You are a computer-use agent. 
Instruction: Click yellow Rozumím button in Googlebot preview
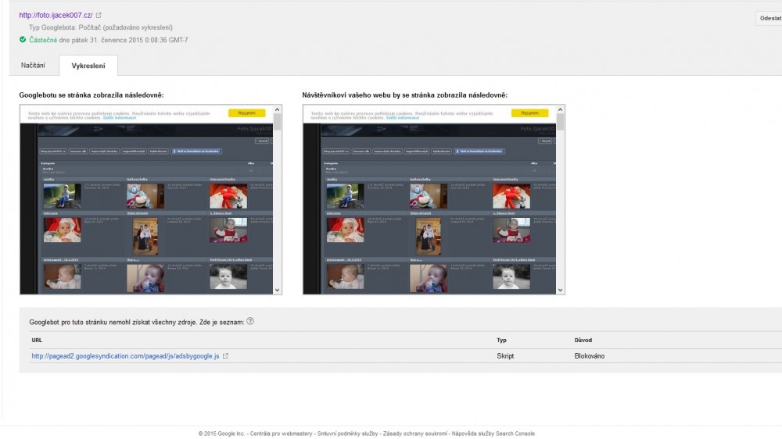pyautogui.click(x=246, y=113)
